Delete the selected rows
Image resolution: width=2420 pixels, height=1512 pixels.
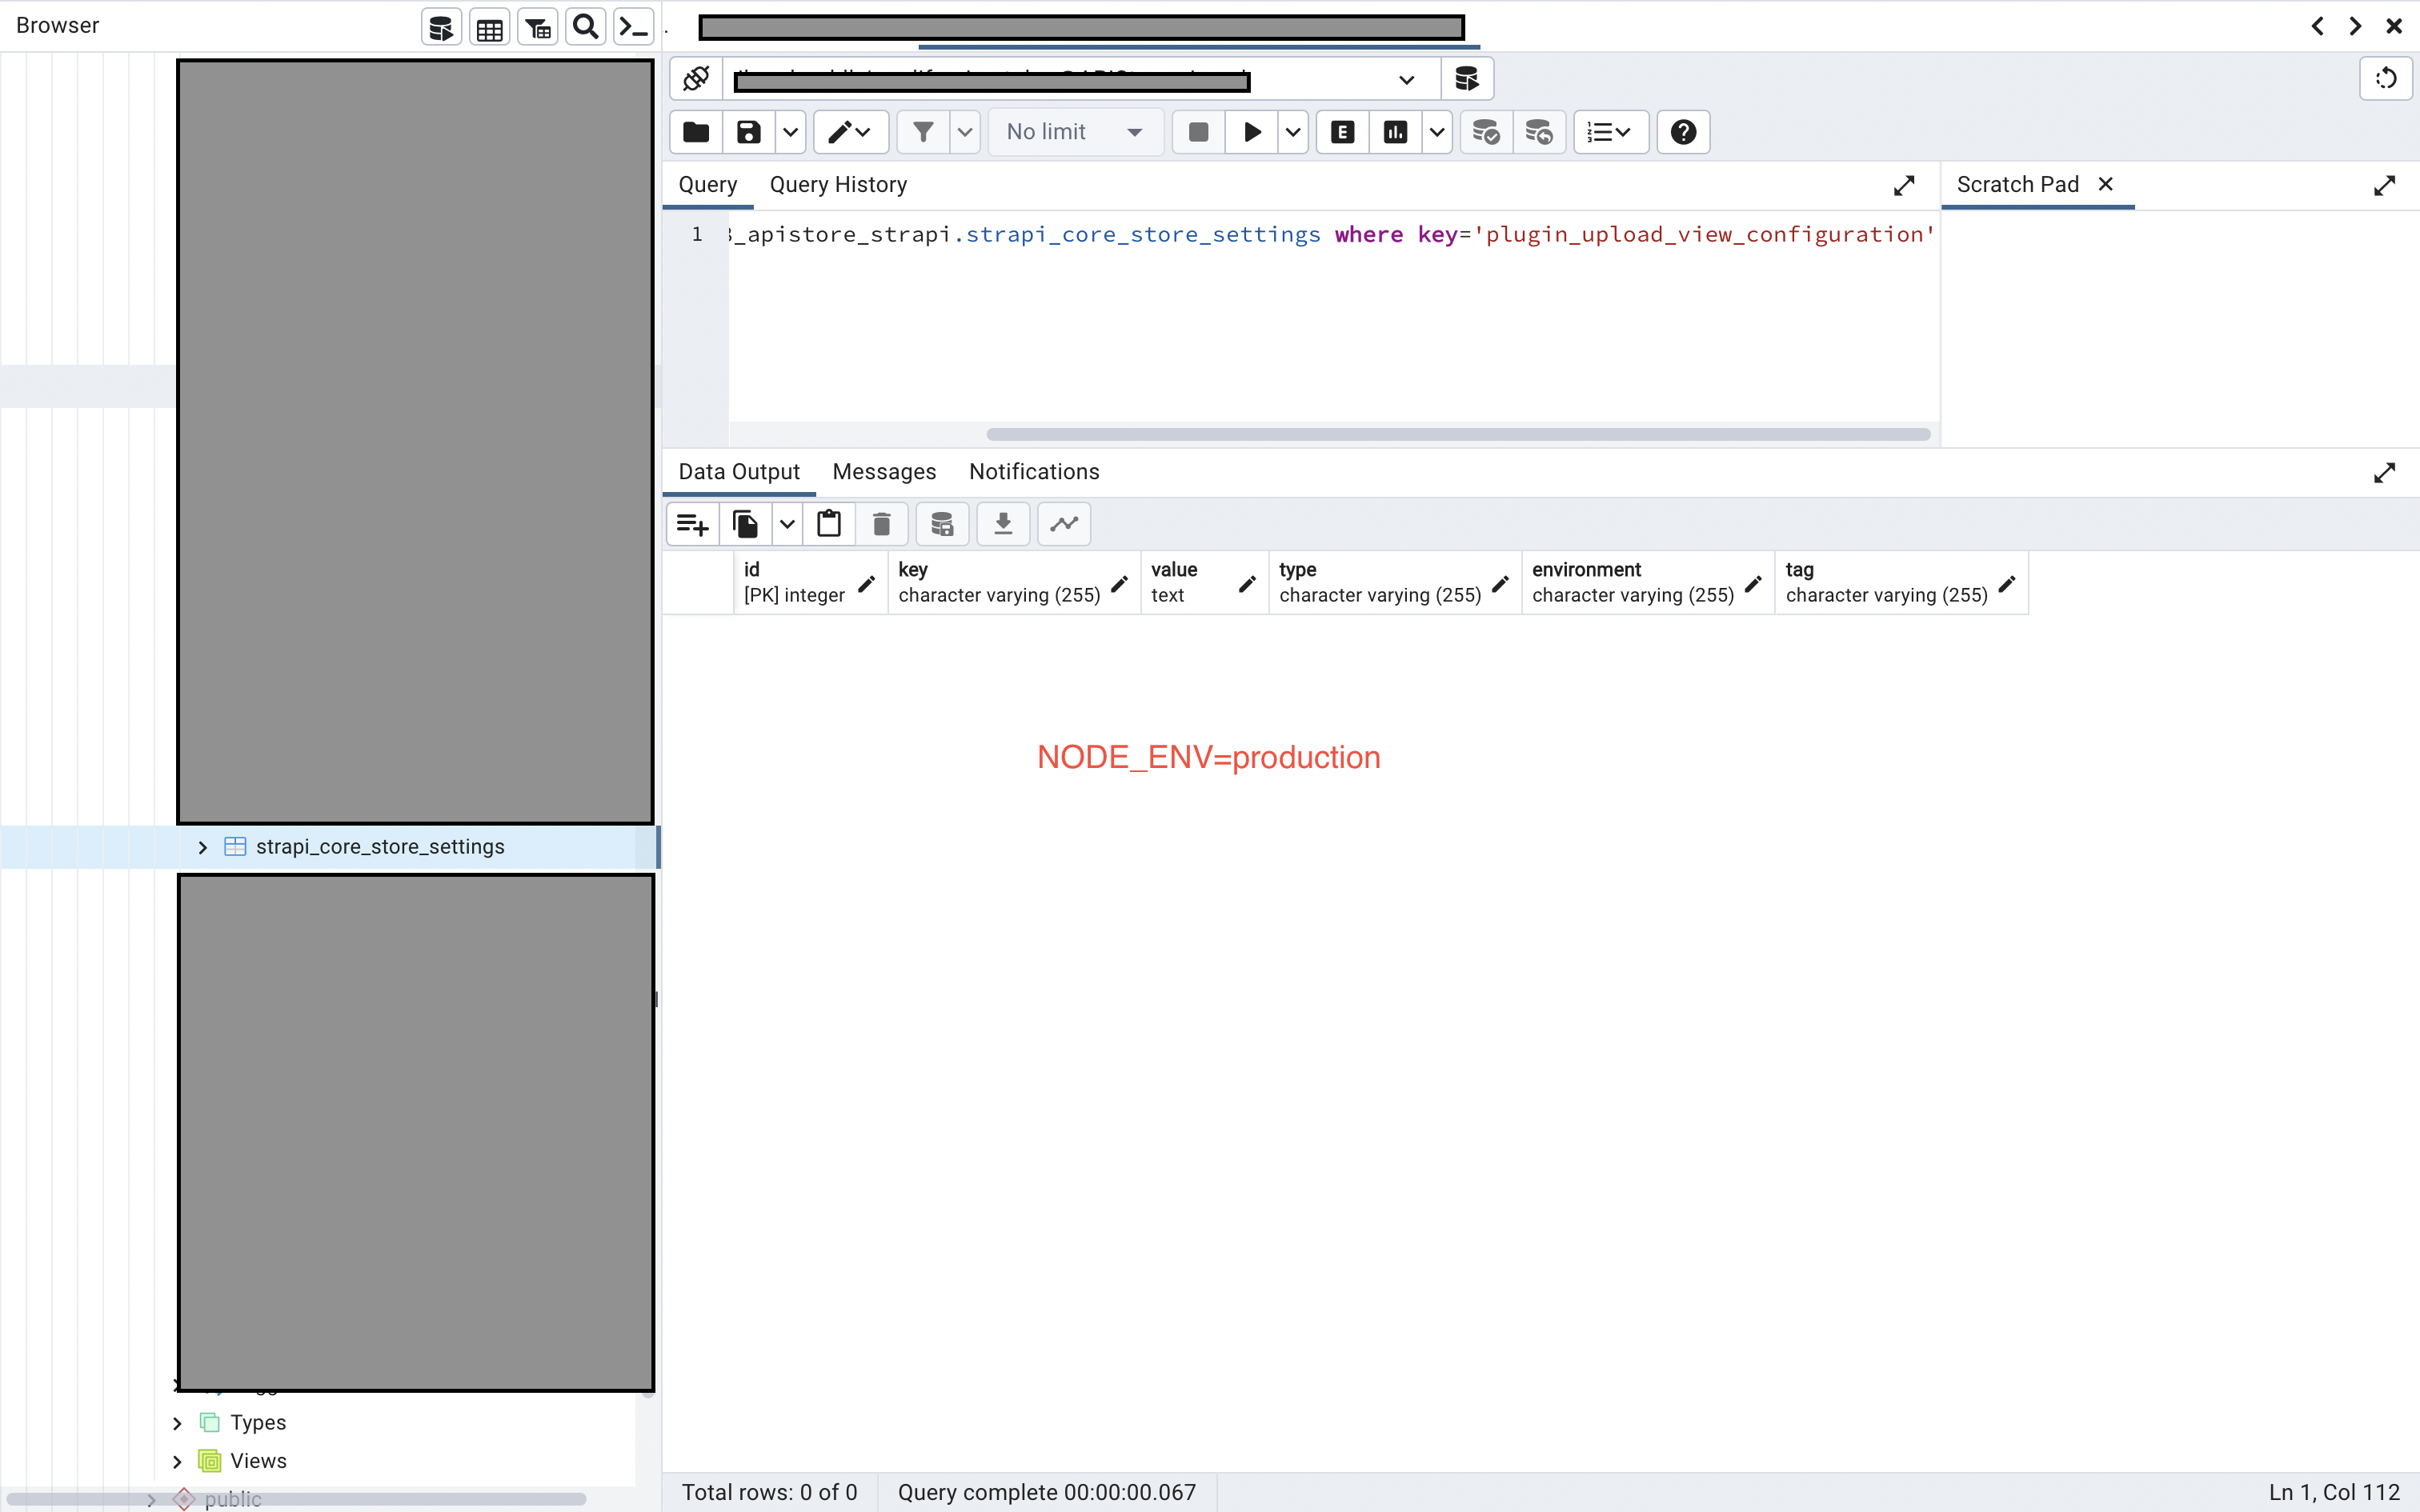882,524
